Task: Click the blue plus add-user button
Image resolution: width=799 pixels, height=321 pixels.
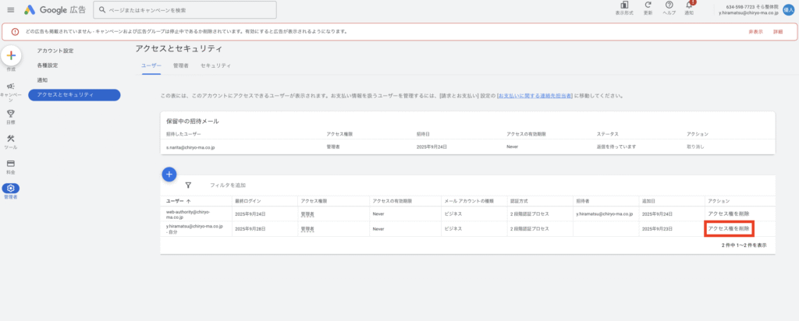Action: tap(169, 174)
